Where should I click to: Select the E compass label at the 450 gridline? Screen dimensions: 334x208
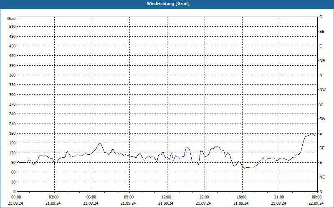coord(321,46)
